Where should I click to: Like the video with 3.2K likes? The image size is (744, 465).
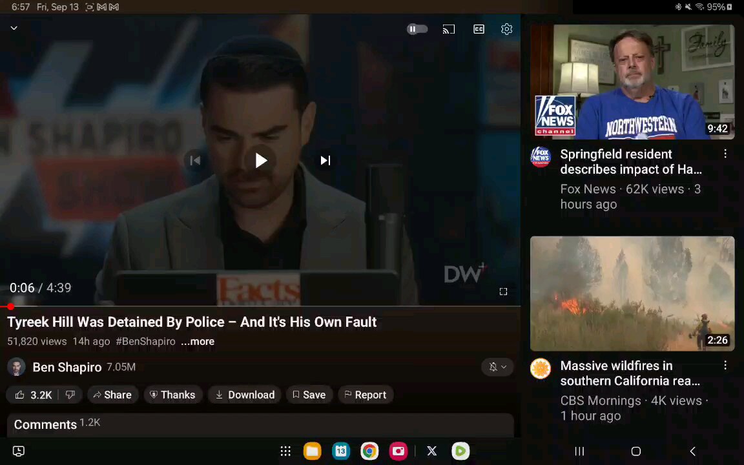click(x=33, y=395)
